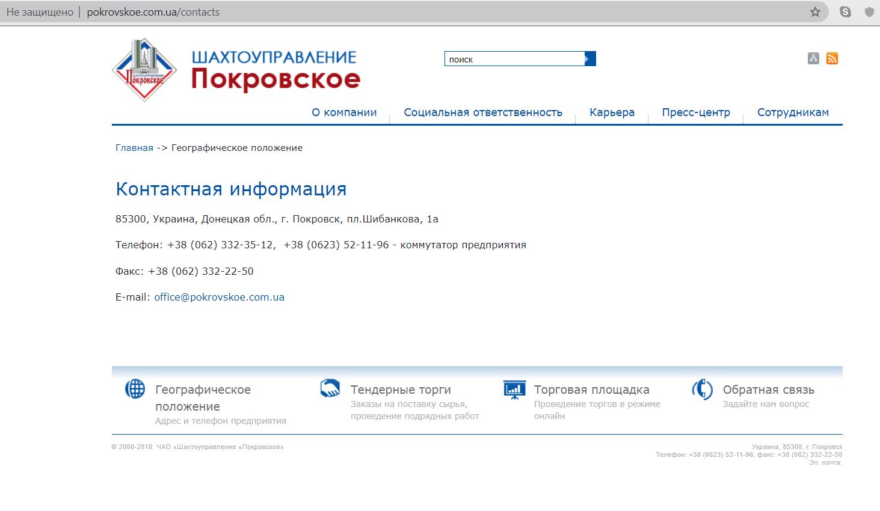Viewport: 880px width, 511px height.
Task: Open the Сотрудникам menu
Action: coord(793,112)
